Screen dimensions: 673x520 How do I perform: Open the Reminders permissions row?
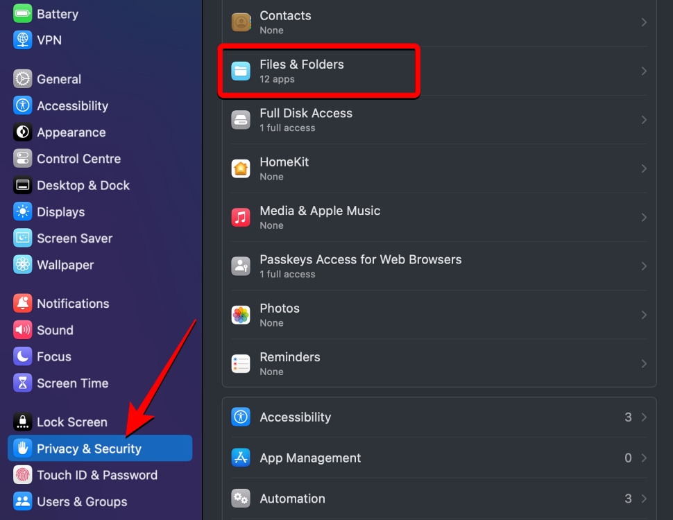290,363
